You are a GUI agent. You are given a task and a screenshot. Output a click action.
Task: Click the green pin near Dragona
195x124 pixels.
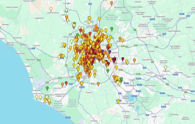[x=47, y=88]
